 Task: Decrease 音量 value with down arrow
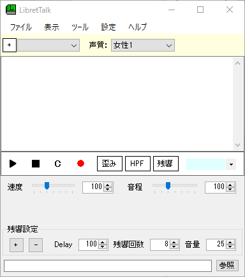click(230, 247)
